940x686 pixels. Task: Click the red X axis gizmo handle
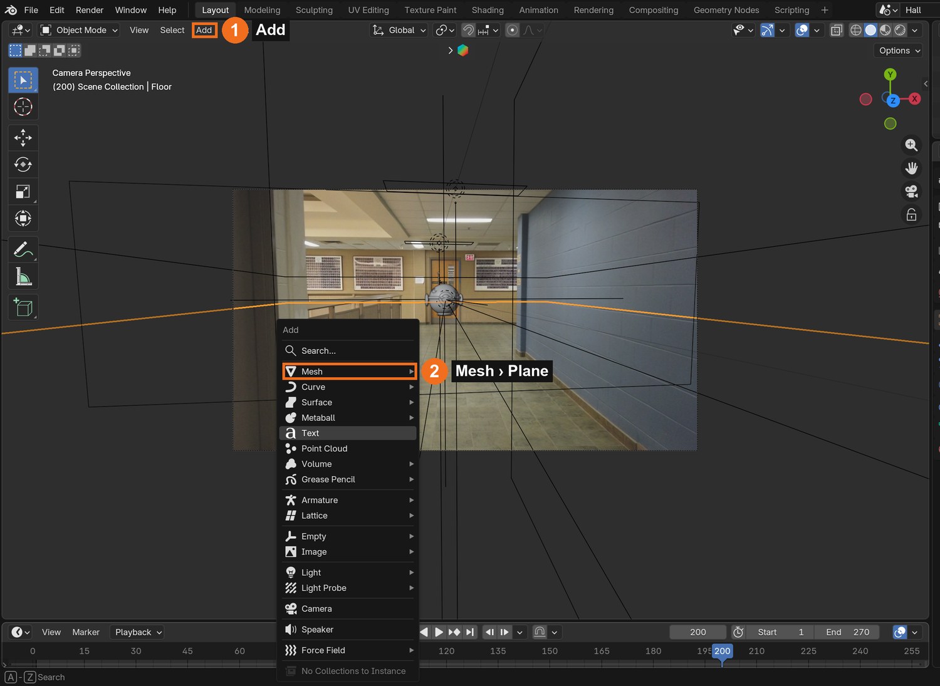(915, 99)
